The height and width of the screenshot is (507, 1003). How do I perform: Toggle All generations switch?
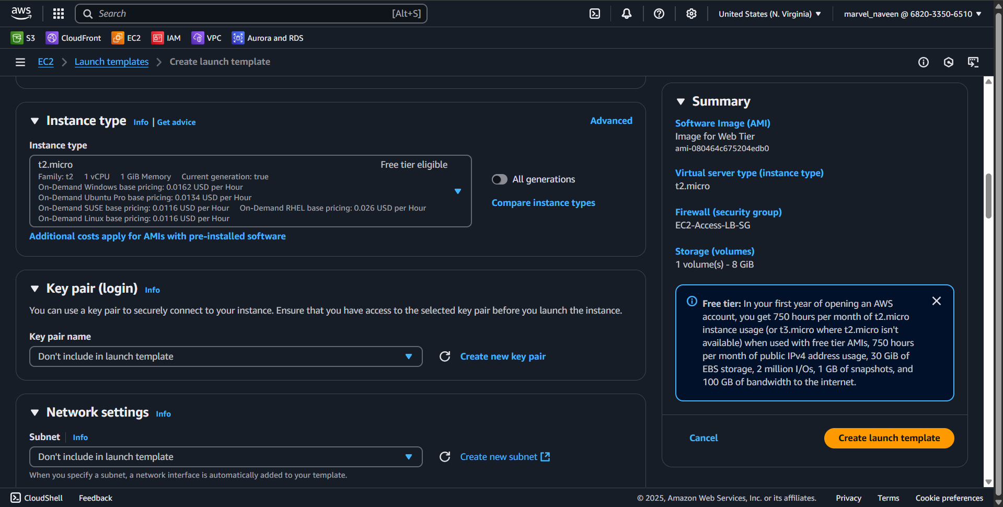(x=500, y=179)
